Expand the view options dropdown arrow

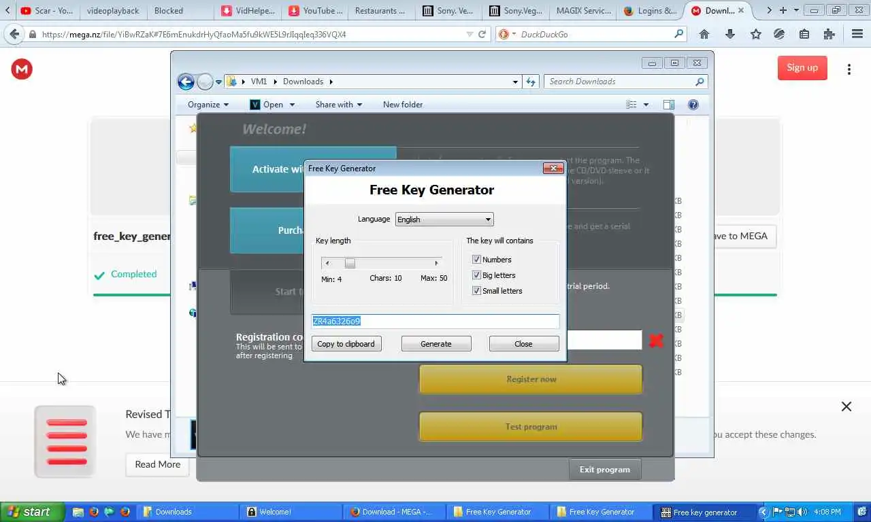pyautogui.click(x=646, y=105)
